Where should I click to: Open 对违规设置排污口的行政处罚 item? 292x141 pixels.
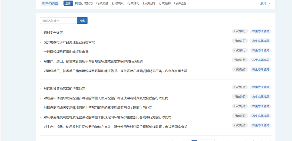pos(64,89)
